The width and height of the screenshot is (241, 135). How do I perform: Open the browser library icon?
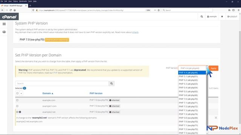coord(229,10)
